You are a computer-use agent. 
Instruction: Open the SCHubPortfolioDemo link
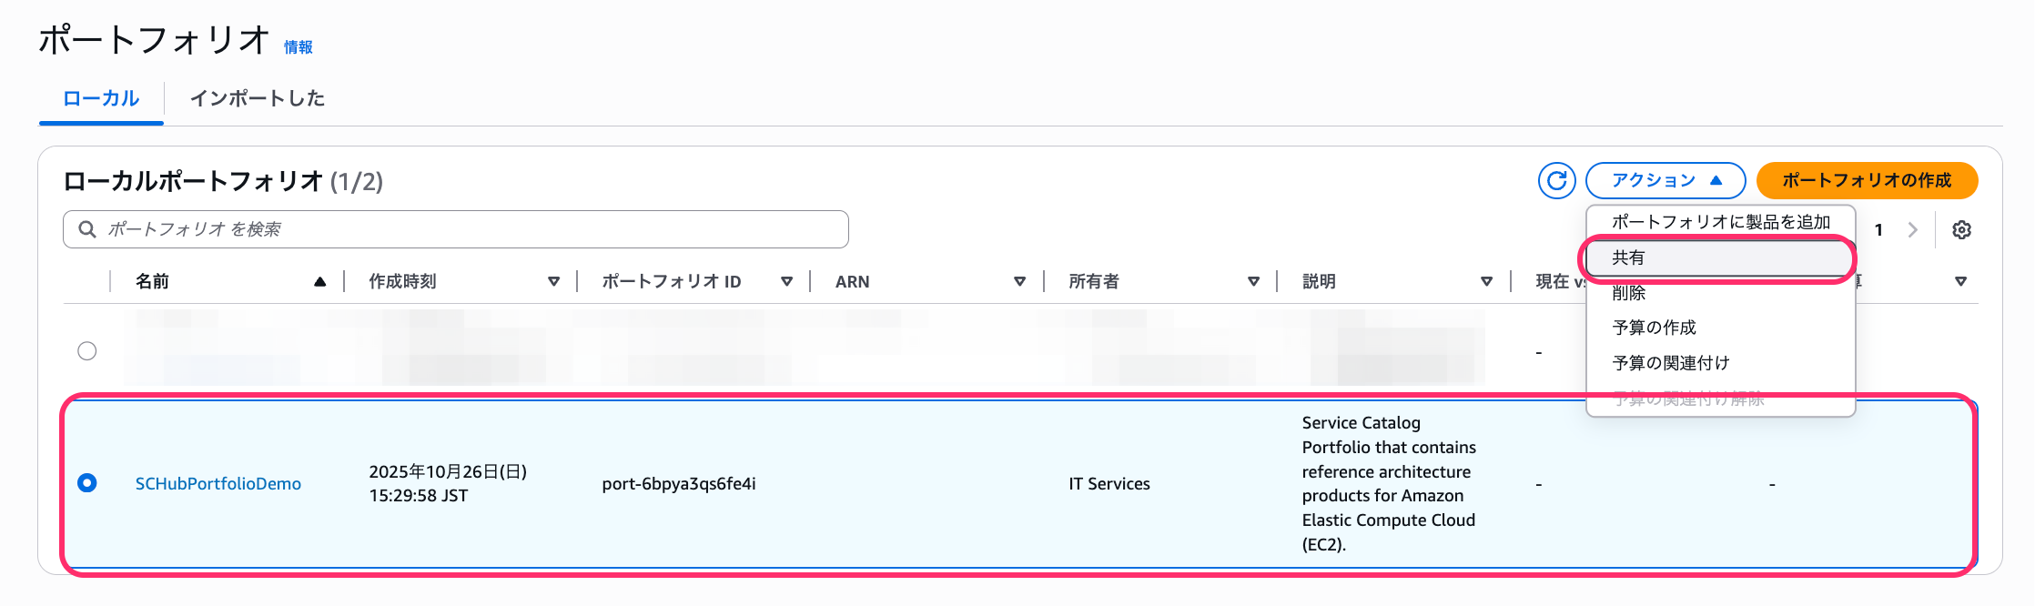coord(218,484)
